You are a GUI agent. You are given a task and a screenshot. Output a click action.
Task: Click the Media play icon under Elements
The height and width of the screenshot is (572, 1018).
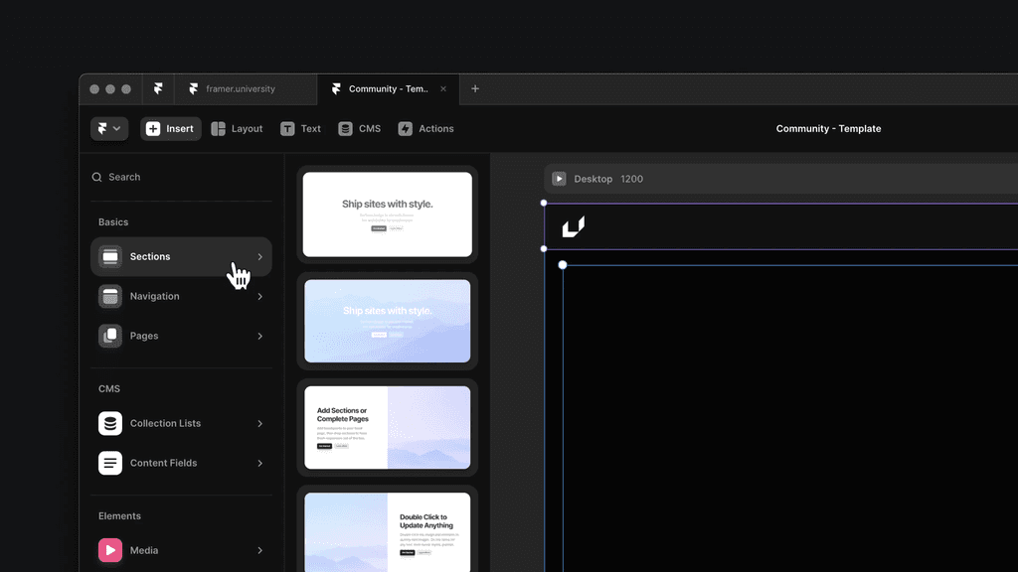(x=109, y=550)
